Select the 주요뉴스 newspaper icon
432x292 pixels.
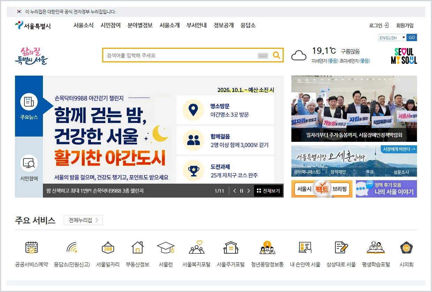pyautogui.click(x=29, y=102)
